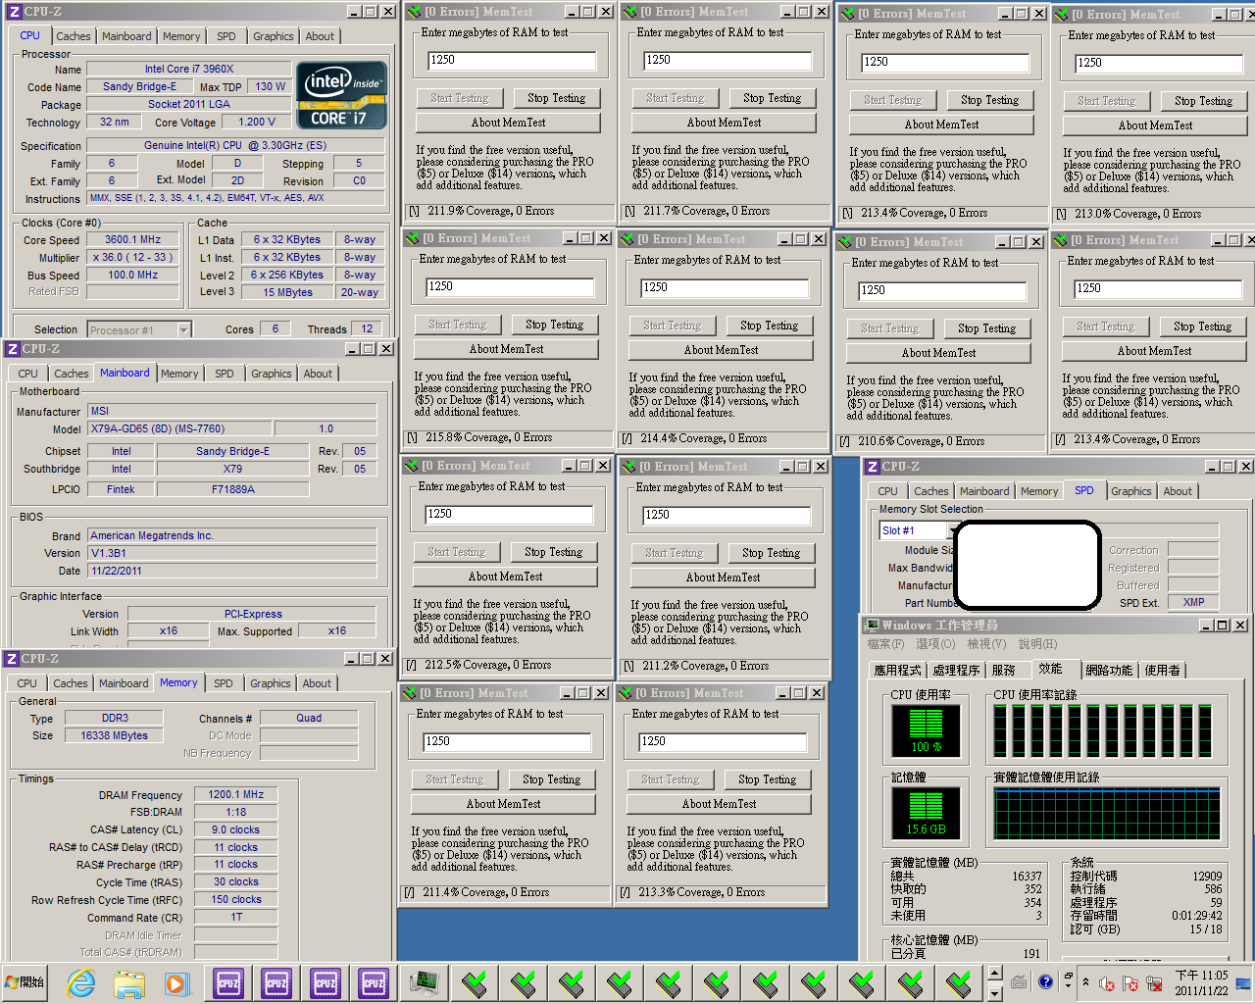Click title icon of MemTest window with 211.2% coverage

[629, 467]
